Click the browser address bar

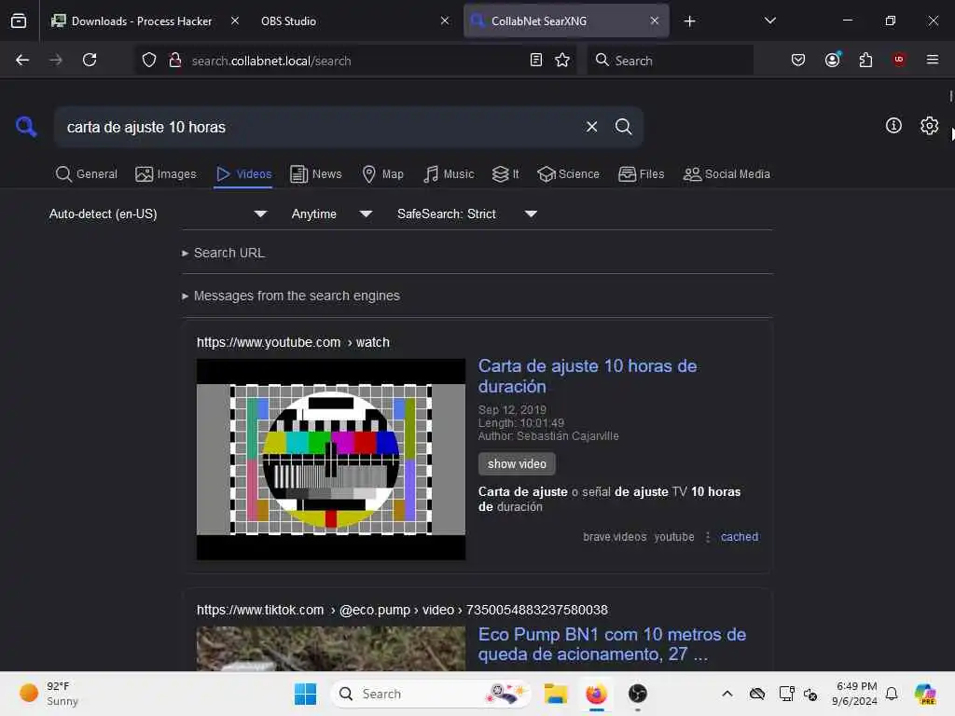point(356,60)
